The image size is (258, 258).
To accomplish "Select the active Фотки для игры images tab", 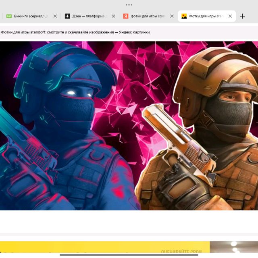I will tap(206, 16).
